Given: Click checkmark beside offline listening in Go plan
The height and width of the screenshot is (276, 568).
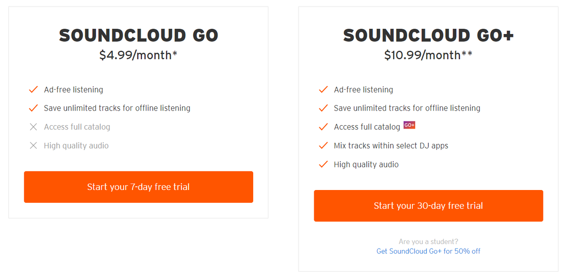Looking at the screenshot, I should (x=33, y=108).
